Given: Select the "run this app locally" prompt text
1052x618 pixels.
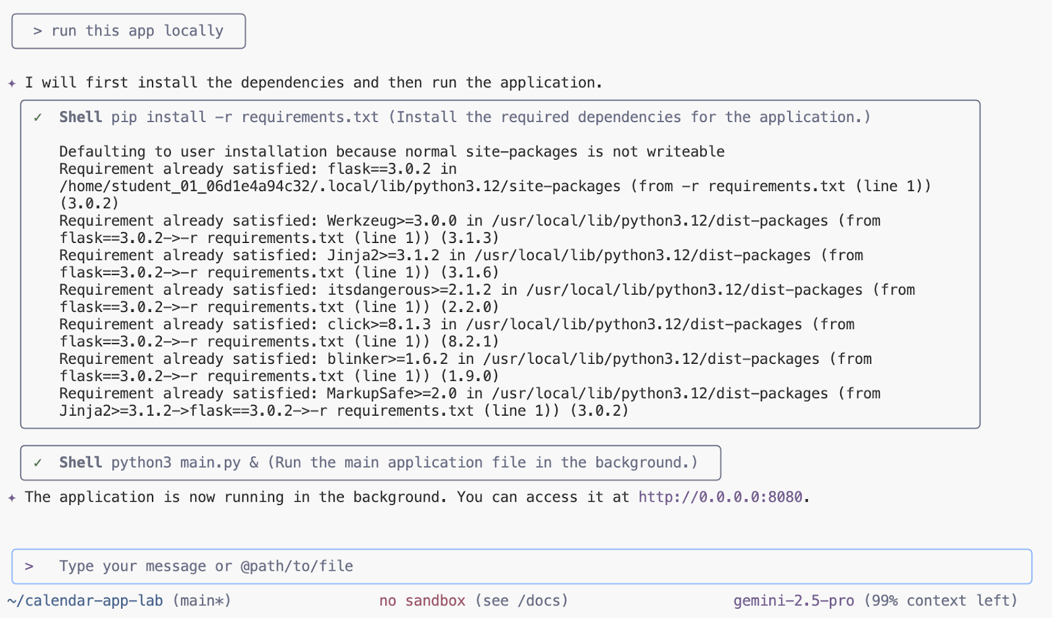Looking at the screenshot, I should tap(137, 31).
